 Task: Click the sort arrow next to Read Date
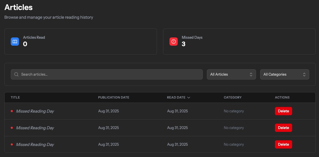click(189, 97)
